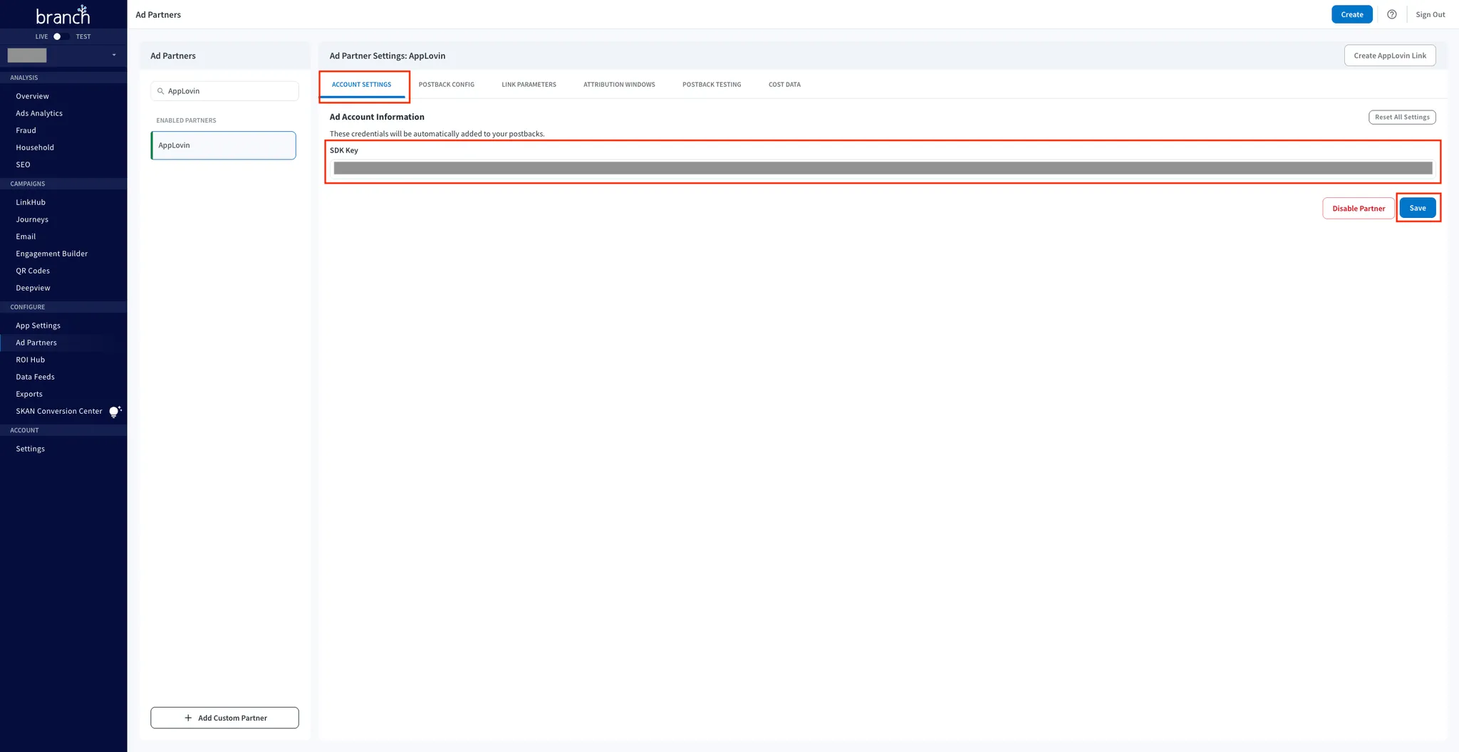Open Household in the sidebar
This screenshot has width=1459, height=752.
35,147
